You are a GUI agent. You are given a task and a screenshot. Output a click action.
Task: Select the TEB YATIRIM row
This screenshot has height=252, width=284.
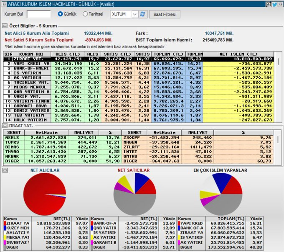click(139, 116)
